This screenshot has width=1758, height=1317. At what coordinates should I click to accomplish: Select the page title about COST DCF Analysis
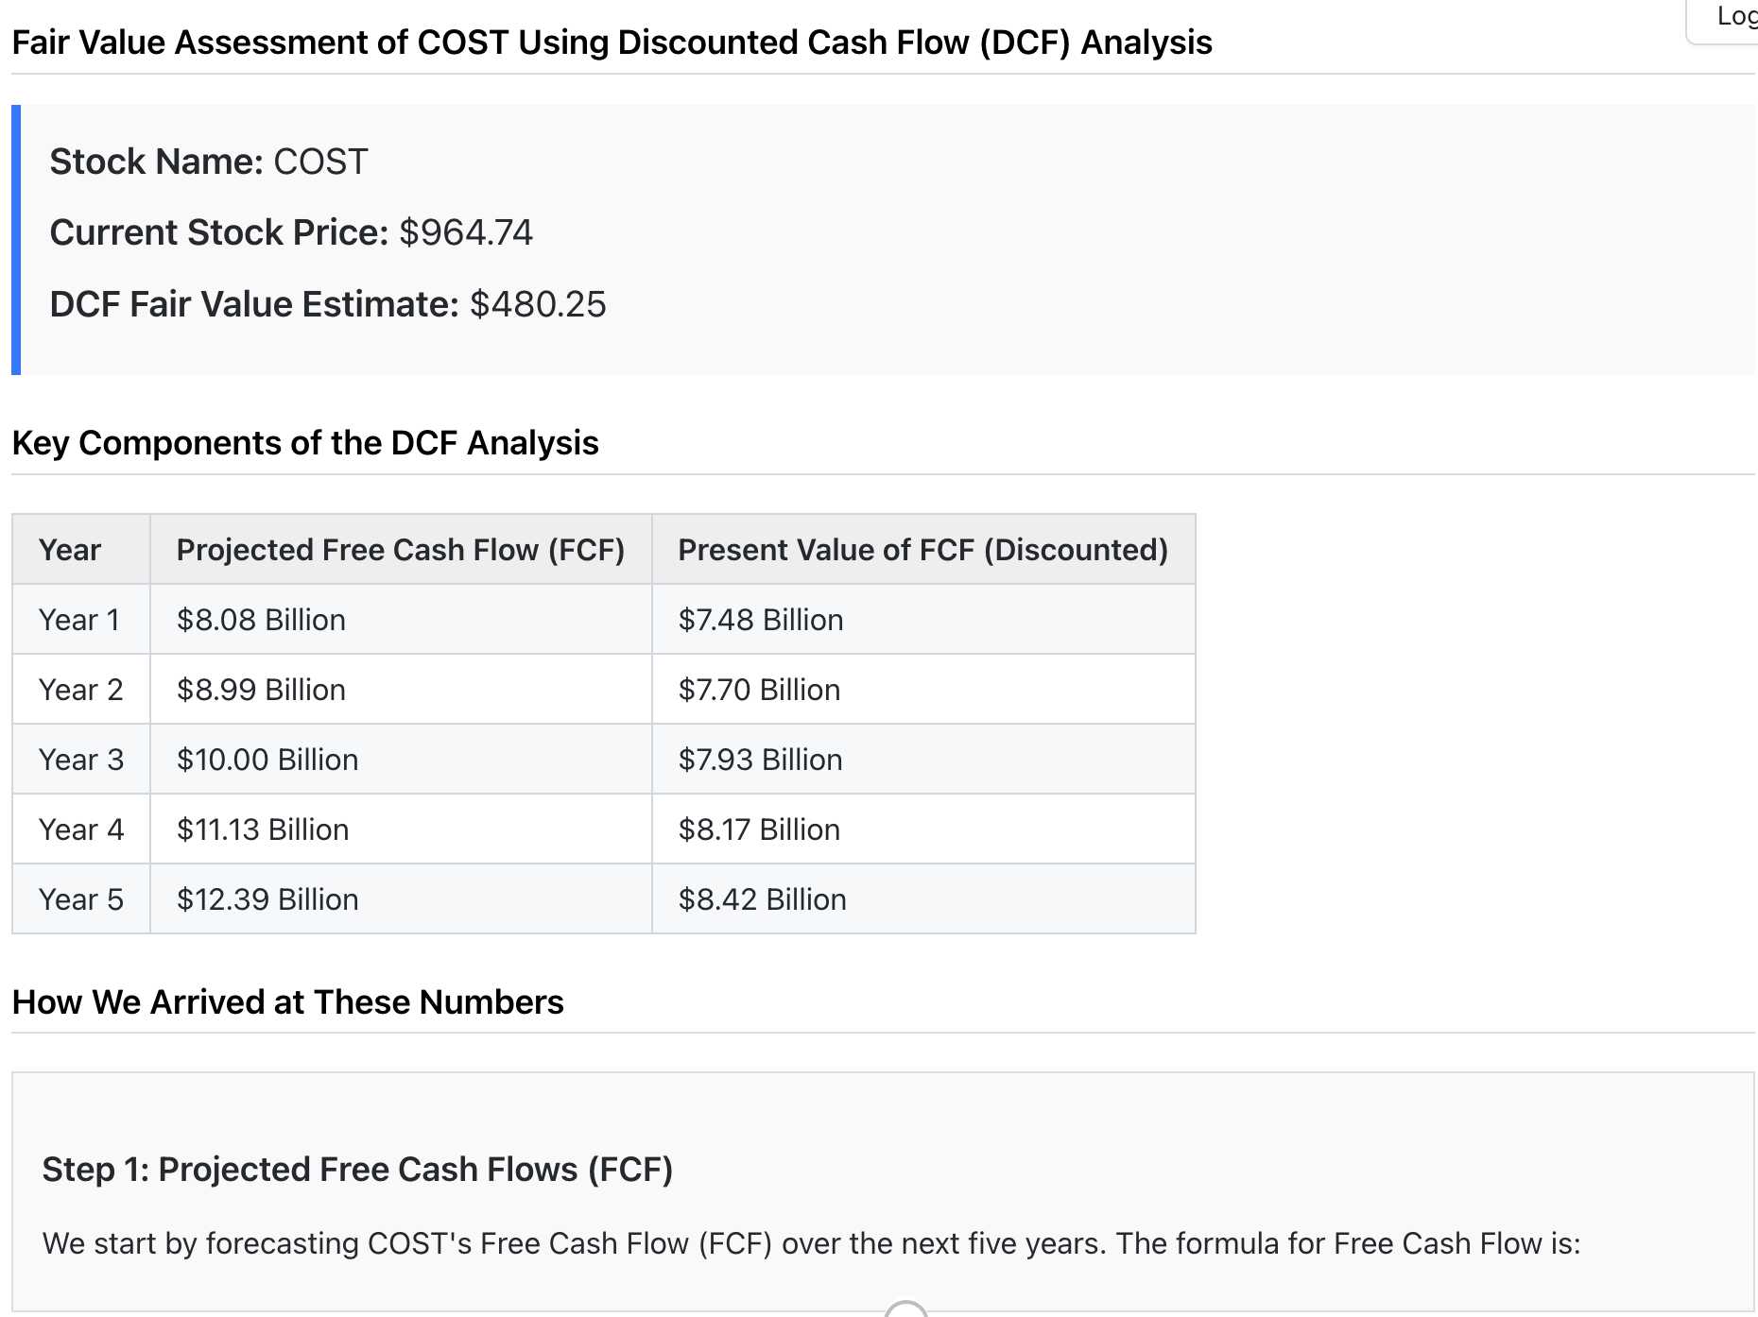point(612,43)
